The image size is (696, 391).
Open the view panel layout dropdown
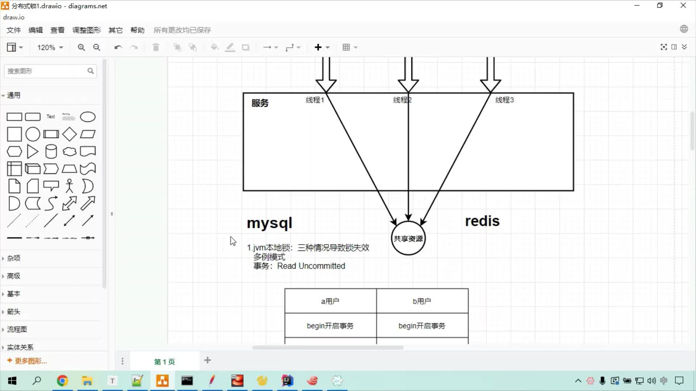coord(15,47)
